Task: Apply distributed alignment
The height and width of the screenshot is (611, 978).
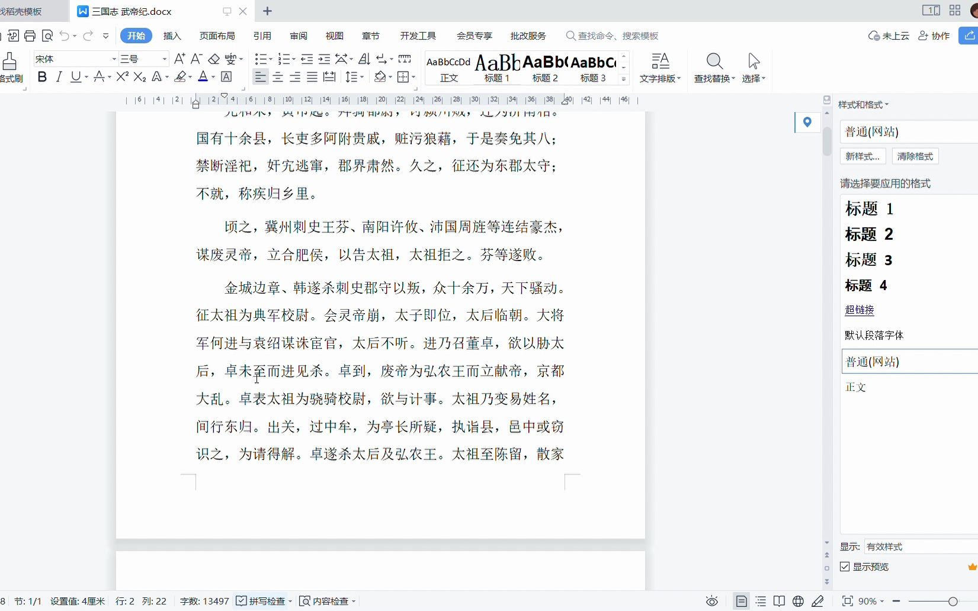Action: 330,77
